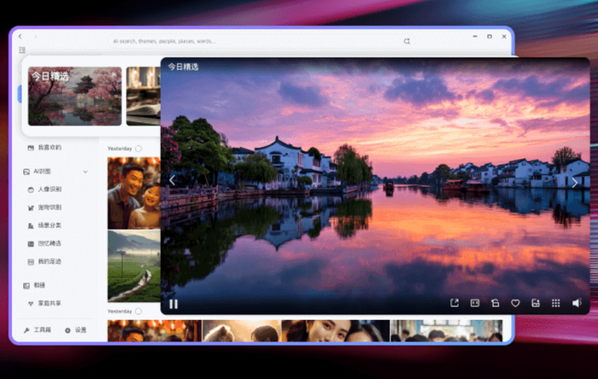598x379 pixels.
Task: Click the AI search input field
Action: 256,40
